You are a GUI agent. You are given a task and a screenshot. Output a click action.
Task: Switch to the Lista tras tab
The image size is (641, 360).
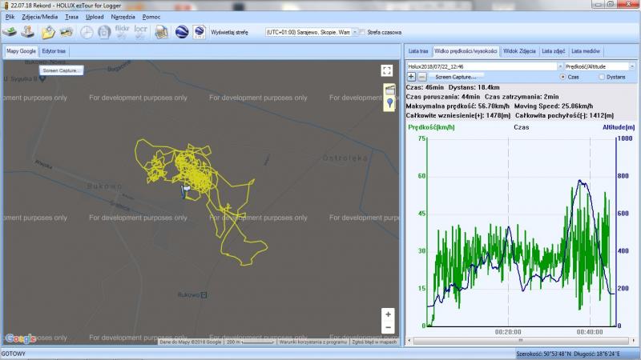click(417, 51)
